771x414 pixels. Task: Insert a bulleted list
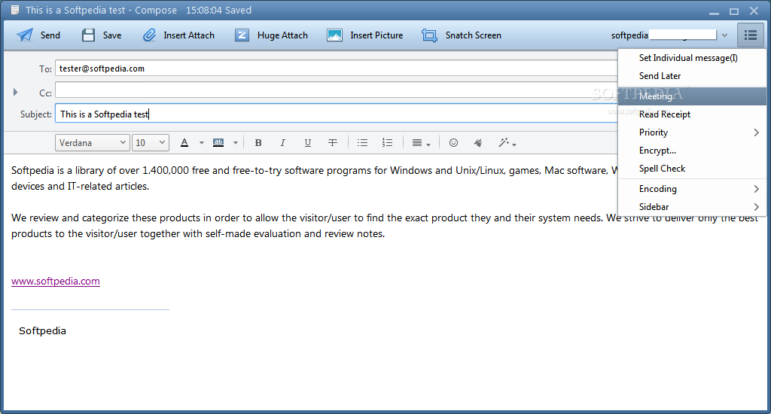[x=362, y=142]
